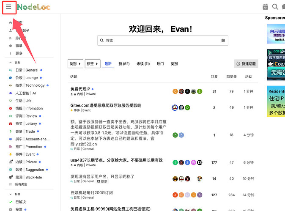Switch to the 热门 tab
Viewport: 285px width, 211px height.
tap(160, 64)
